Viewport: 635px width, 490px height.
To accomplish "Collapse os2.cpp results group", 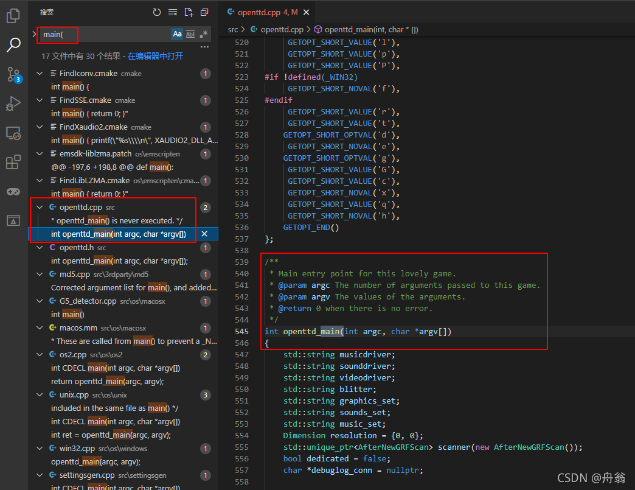I will click(x=40, y=354).
